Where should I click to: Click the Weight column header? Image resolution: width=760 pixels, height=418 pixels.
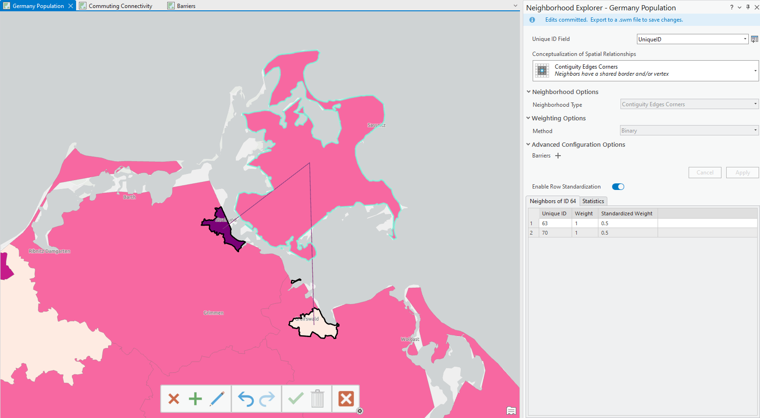click(x=584, y=213)
